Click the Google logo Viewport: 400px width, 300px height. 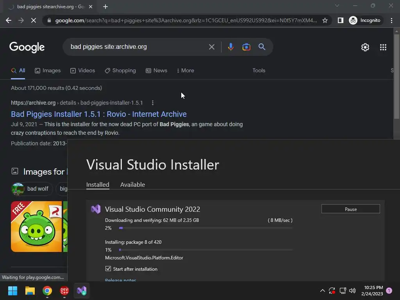(27, 47)
